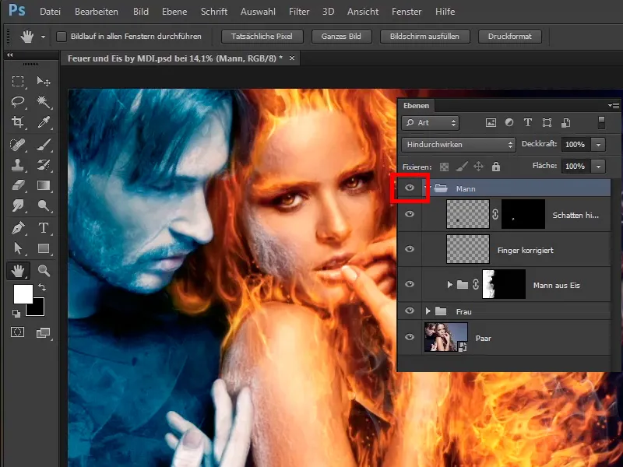The image size is (623, 467).
Task: Lock transparent pixels
Action: tap(444, 167)
